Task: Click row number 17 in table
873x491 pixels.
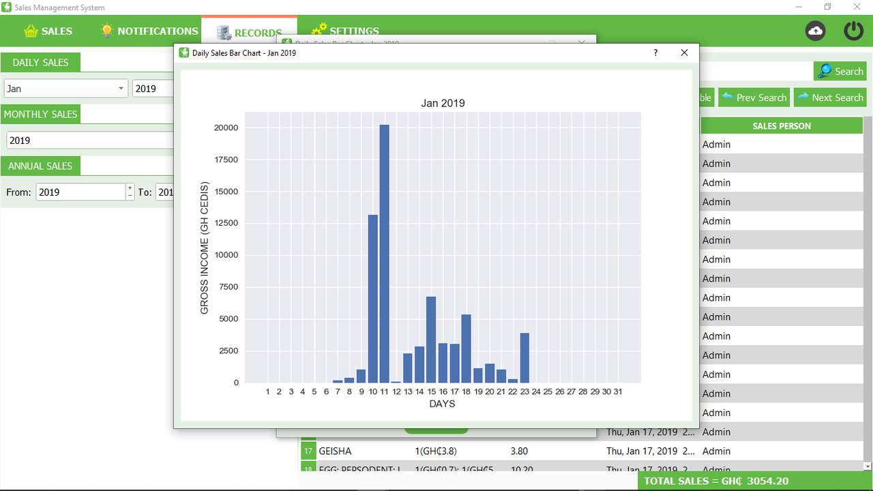Action: [x=308, y=451]
